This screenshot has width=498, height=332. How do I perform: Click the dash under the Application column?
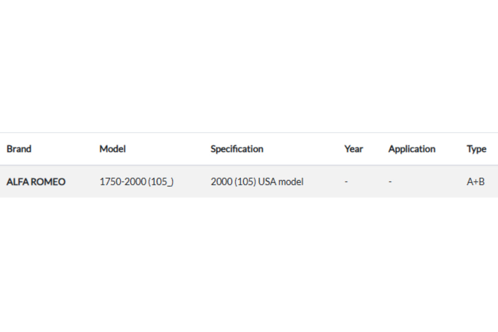pyautogui.click(x=390, y=182)
